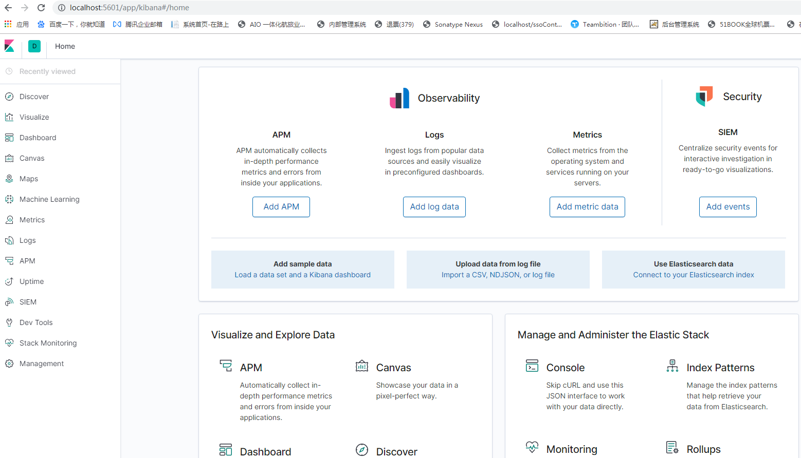Click the Dev Tools wrench icon
This screenshot has height=458, width=801.
(x=9, y=322)
